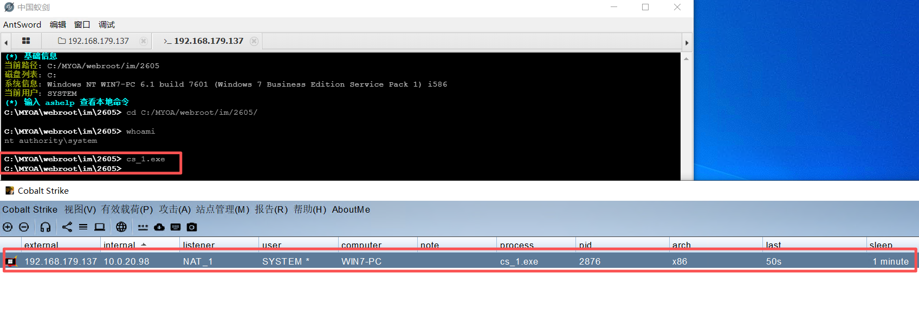Open the 报告(R) menu

(x=271, y=209)
